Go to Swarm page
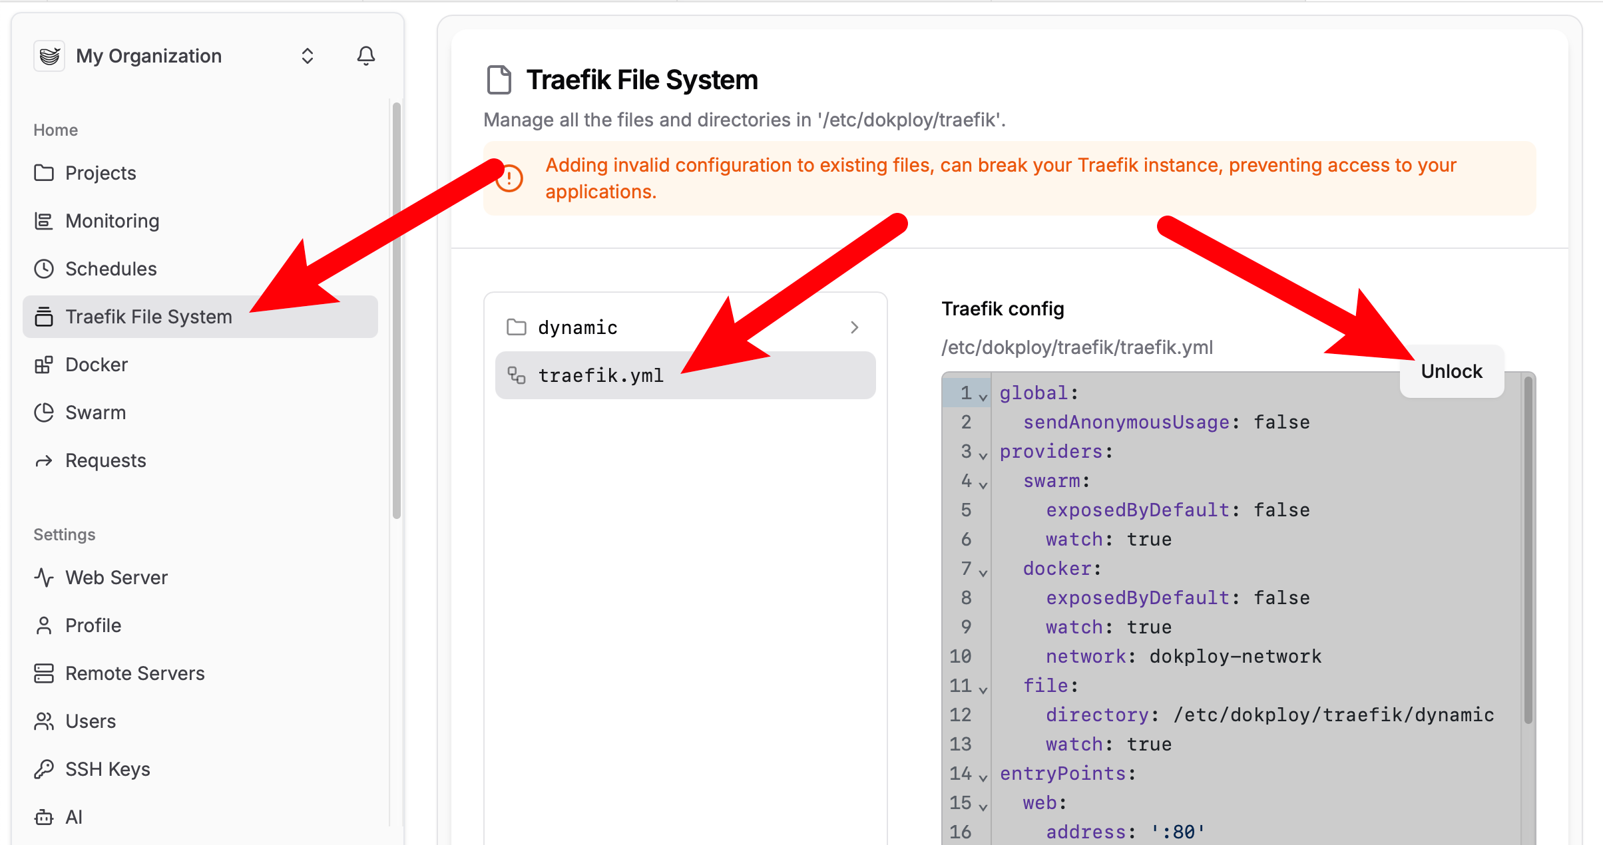The width and height of the screenshot is (1603, 845). tap(95, 413)
